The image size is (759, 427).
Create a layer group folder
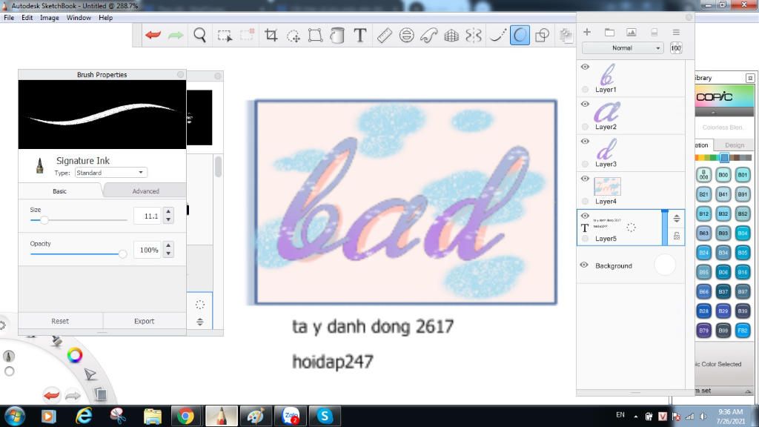point(609,33)
